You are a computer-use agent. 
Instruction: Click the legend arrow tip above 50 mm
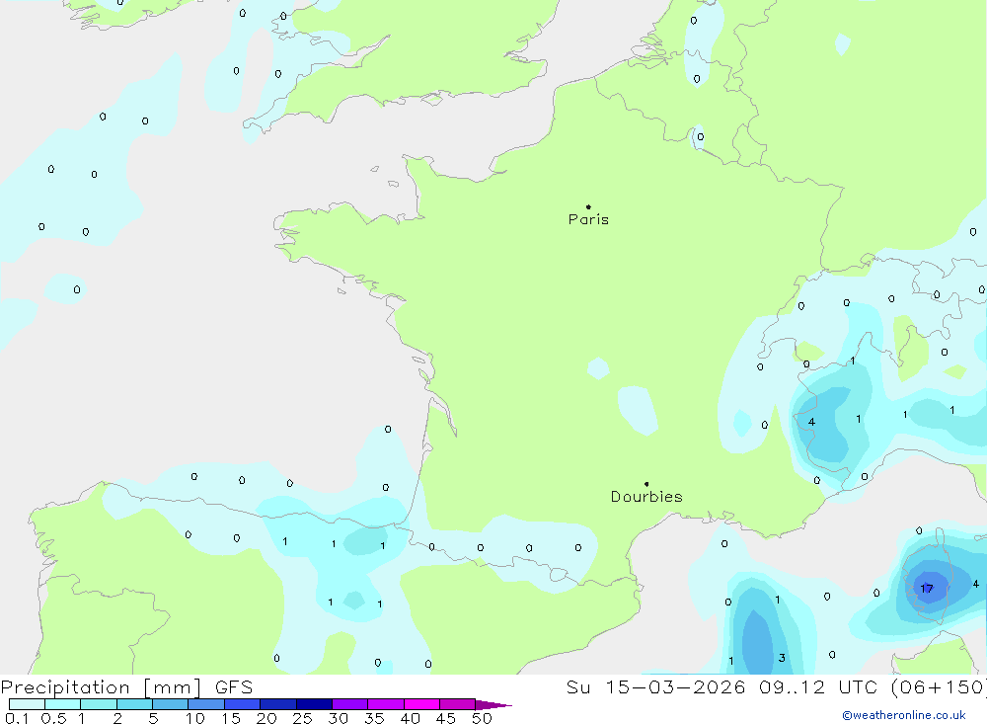click(x=493, y=705)
